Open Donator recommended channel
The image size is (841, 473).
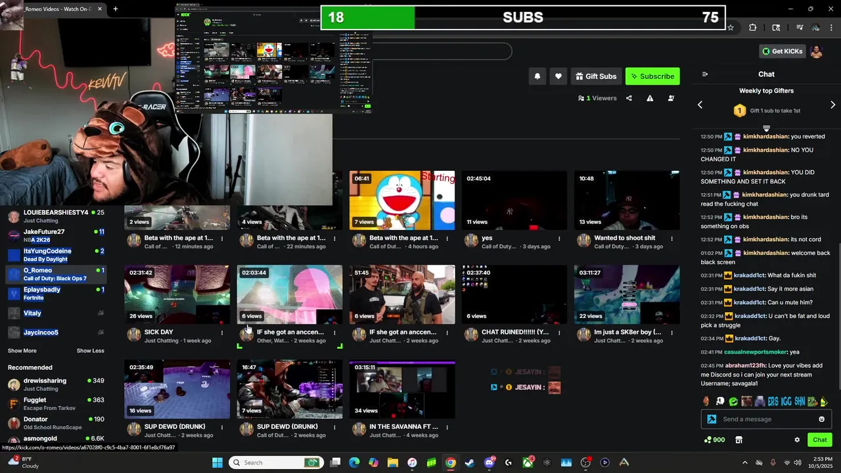pyautogui.click(x=56, y=422)
